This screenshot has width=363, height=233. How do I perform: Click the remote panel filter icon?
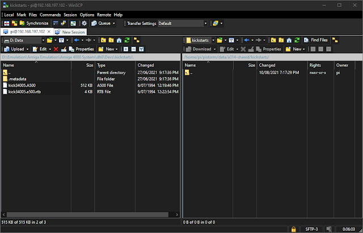[231, 40]
